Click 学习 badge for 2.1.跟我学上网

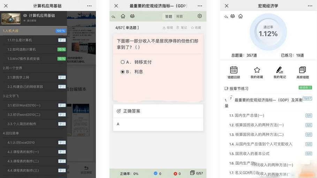62,77
